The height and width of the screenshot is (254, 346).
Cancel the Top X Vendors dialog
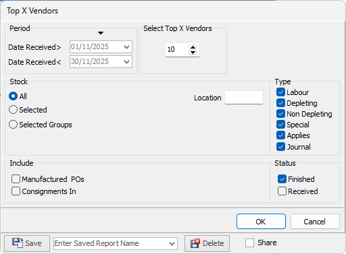[315, 222]
